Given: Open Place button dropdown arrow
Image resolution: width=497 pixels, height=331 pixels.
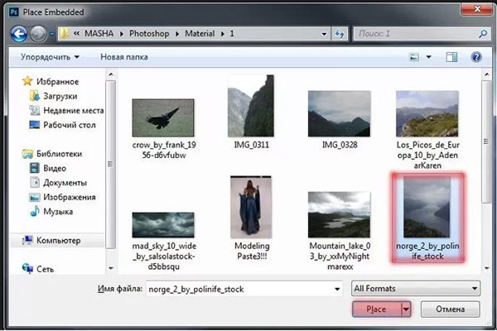Looking at the screenshot, I should 406,309.
